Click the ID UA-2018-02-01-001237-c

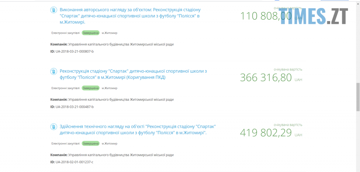click(74, 162)
